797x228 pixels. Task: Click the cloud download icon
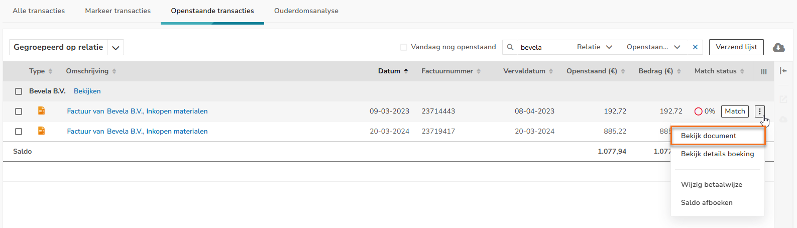[x=778, y=47]
